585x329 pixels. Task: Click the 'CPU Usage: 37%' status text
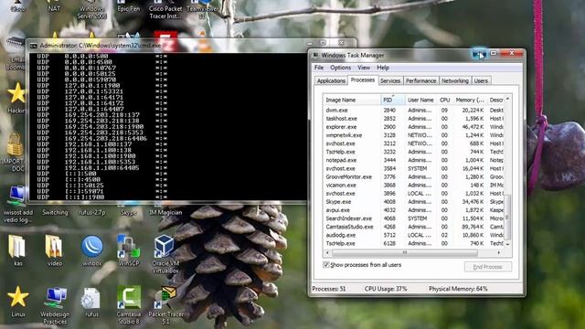click(386, 289)
